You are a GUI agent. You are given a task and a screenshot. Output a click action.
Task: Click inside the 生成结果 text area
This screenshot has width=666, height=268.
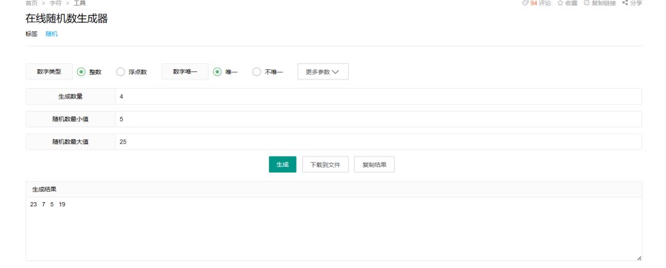[x=334, y=229]
